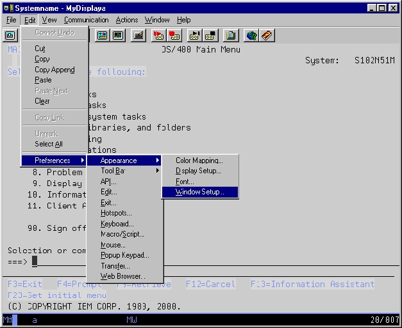
Task: Click the Edit menu in the menu bar
Action: (29, 20)
